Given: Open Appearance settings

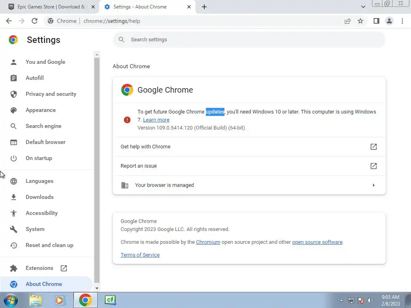Looking at the screenshot, I should (41, 110).
